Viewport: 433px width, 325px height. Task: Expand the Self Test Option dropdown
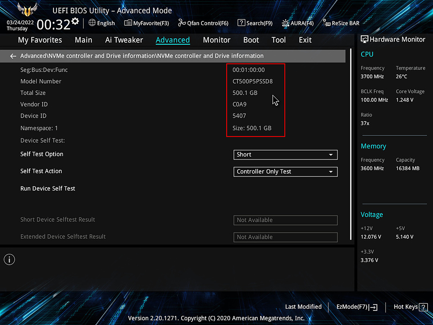click(285, 155)
